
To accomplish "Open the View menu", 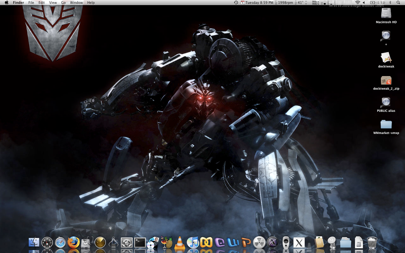I will click(x=53, y=3).
